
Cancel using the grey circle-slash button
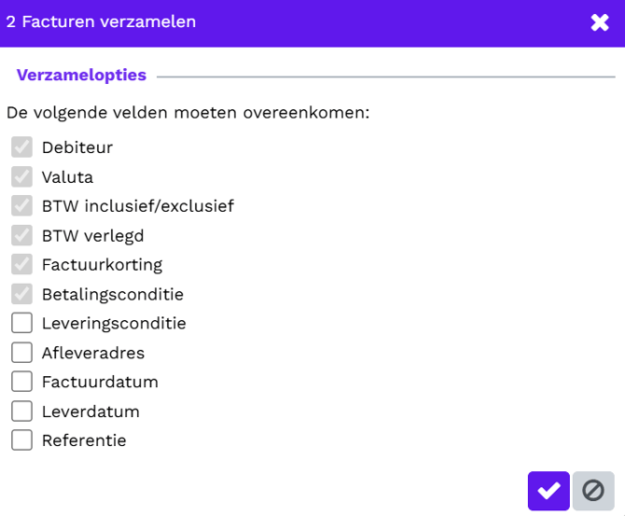click(x=593, y=491)
